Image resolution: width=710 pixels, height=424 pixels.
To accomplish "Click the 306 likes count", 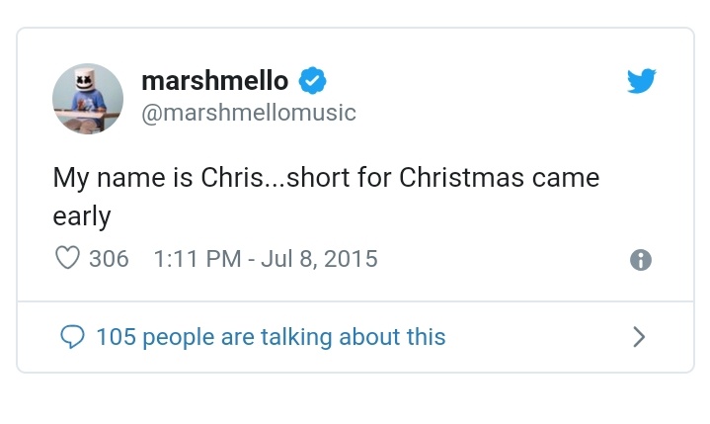I will [x=109, y=259].
